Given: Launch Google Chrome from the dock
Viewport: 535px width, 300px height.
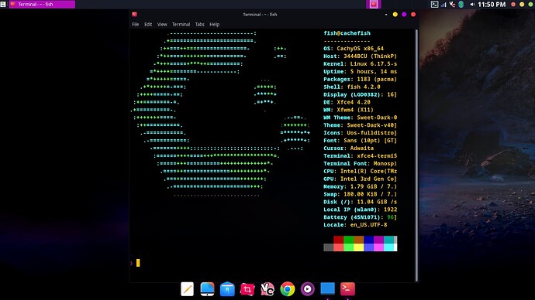Looking at the screenshot, I should click(x=288, y=289).
